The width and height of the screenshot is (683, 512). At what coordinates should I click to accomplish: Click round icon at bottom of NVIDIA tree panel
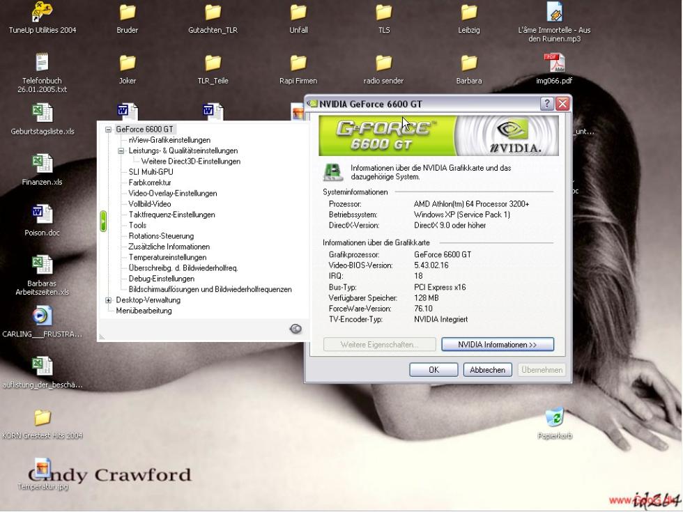[296, 329]
